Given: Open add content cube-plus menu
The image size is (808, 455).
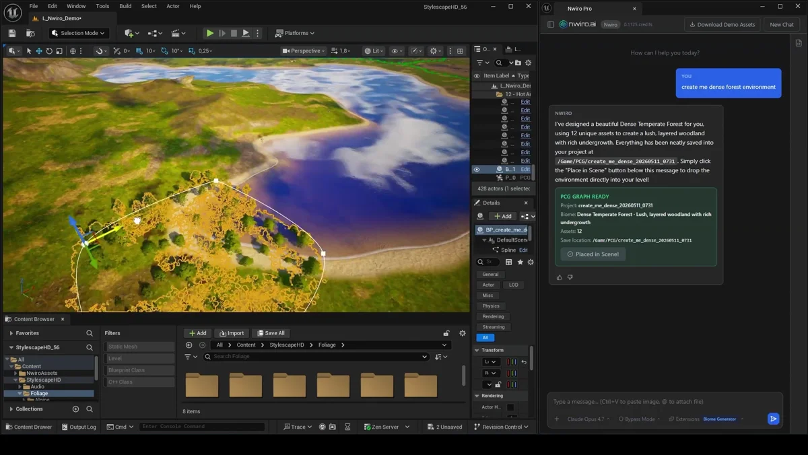Looking at the screenshot, I should point(131,33).
